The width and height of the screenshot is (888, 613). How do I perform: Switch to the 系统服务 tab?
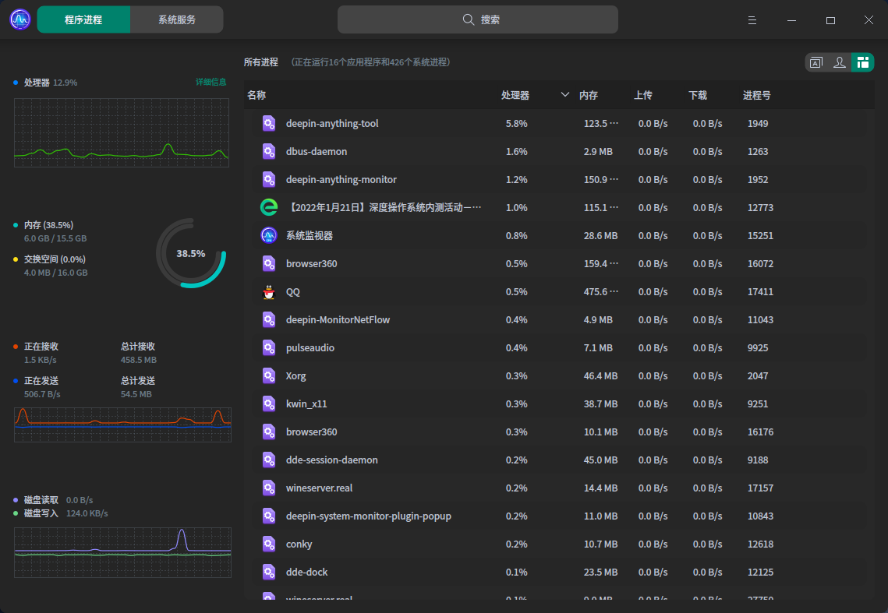tap(177, 19)
